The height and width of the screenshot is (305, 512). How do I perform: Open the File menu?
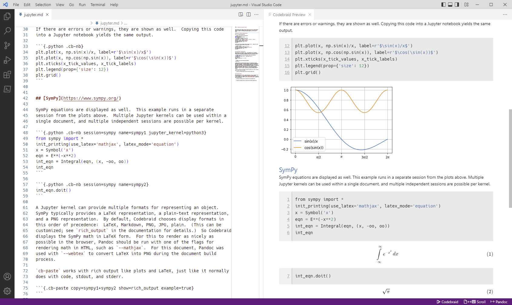16,5
